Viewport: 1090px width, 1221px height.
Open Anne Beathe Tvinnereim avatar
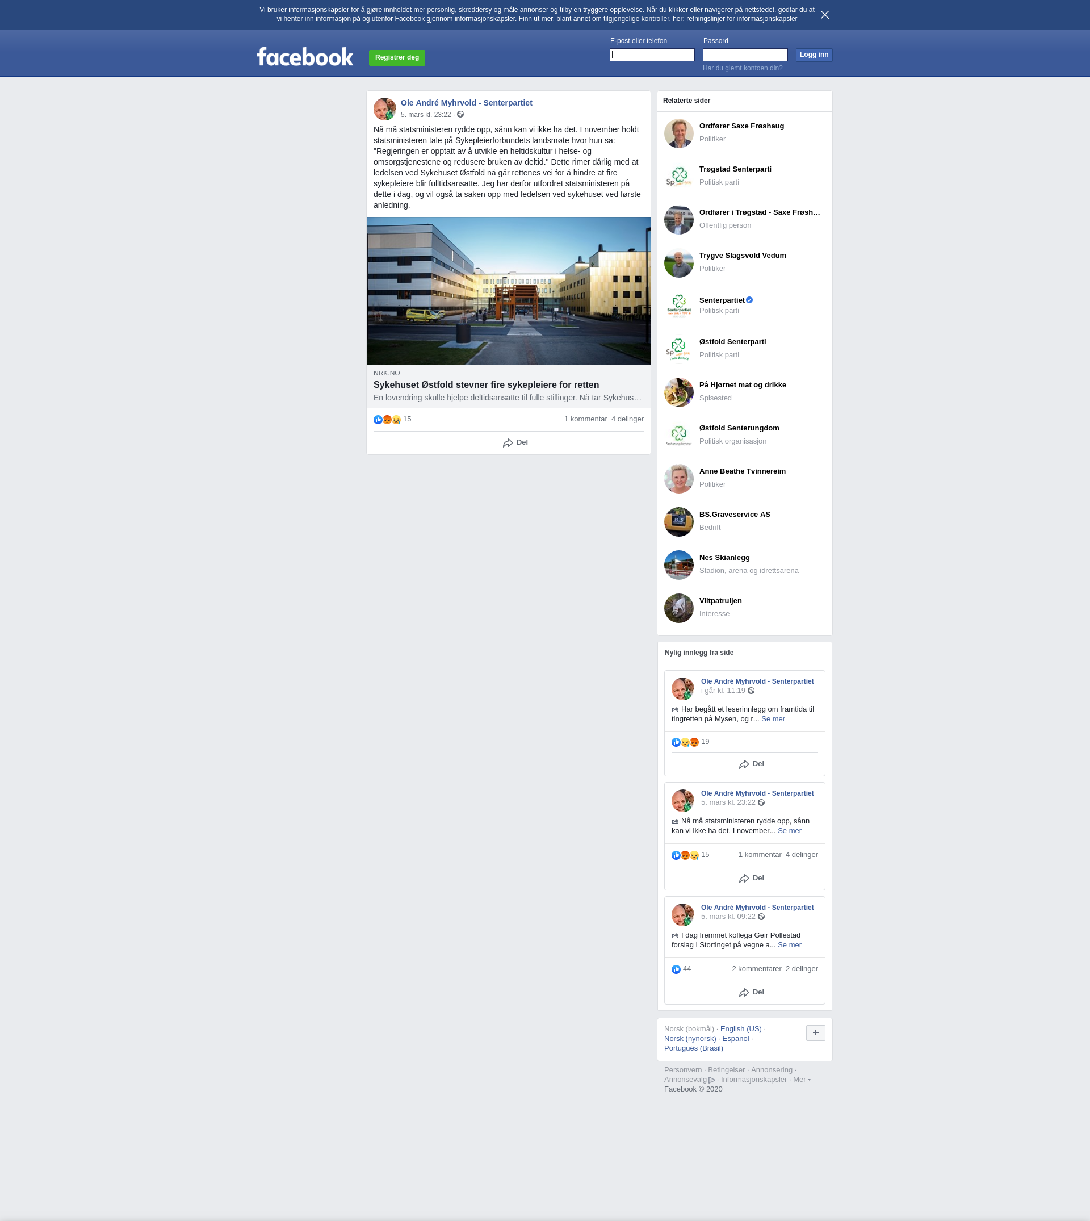point(678,478)
